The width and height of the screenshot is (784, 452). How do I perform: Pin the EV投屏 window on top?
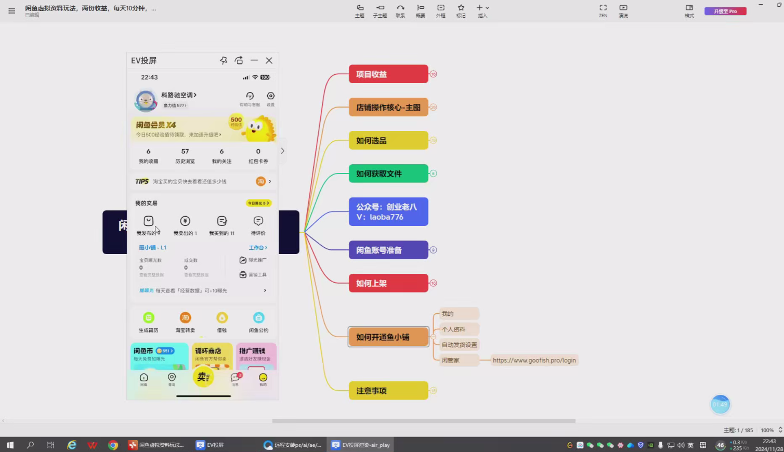pyautogui.click(x=224, y=60)
